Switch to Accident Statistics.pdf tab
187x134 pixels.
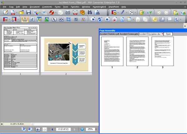pos(109,33)
